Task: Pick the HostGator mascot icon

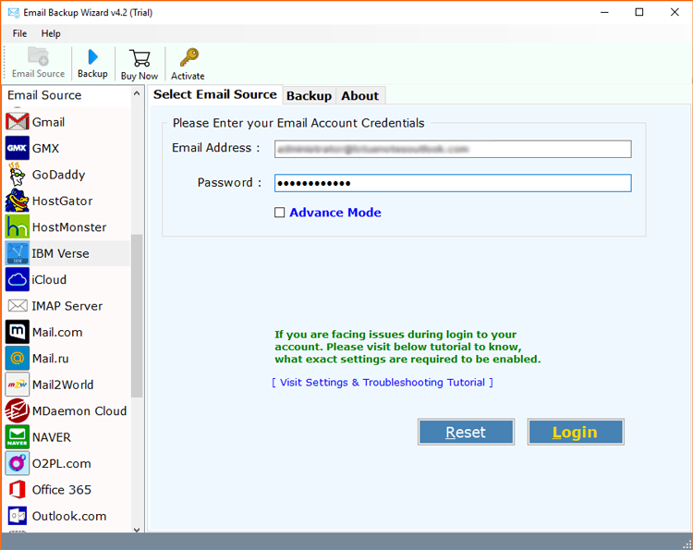Action: (18, 201)
